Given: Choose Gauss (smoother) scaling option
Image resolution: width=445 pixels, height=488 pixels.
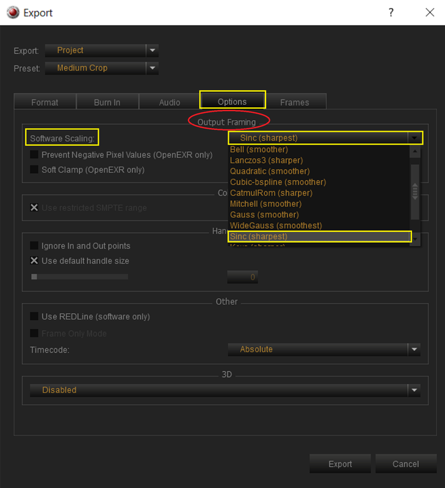Looking at the screenshot, I should 319,215.
